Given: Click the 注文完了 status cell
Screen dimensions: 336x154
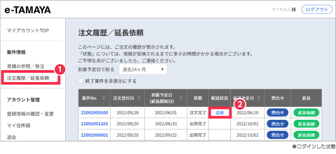Looking at the screenshot, I should [x=198, y=113].
